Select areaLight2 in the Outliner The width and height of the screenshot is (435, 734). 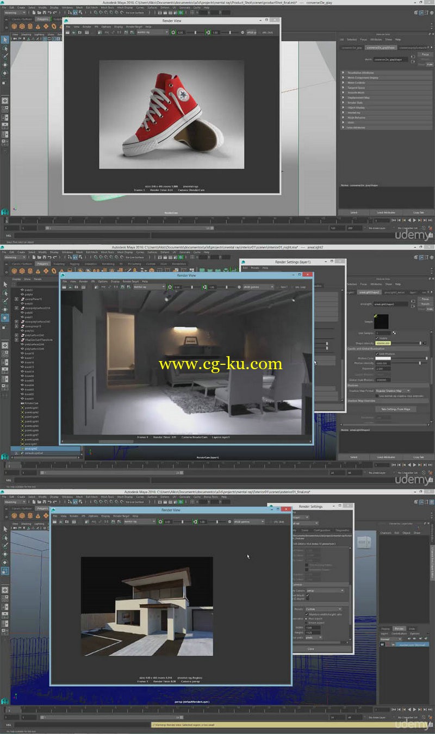pyautogui.click(x=46, y=449)
